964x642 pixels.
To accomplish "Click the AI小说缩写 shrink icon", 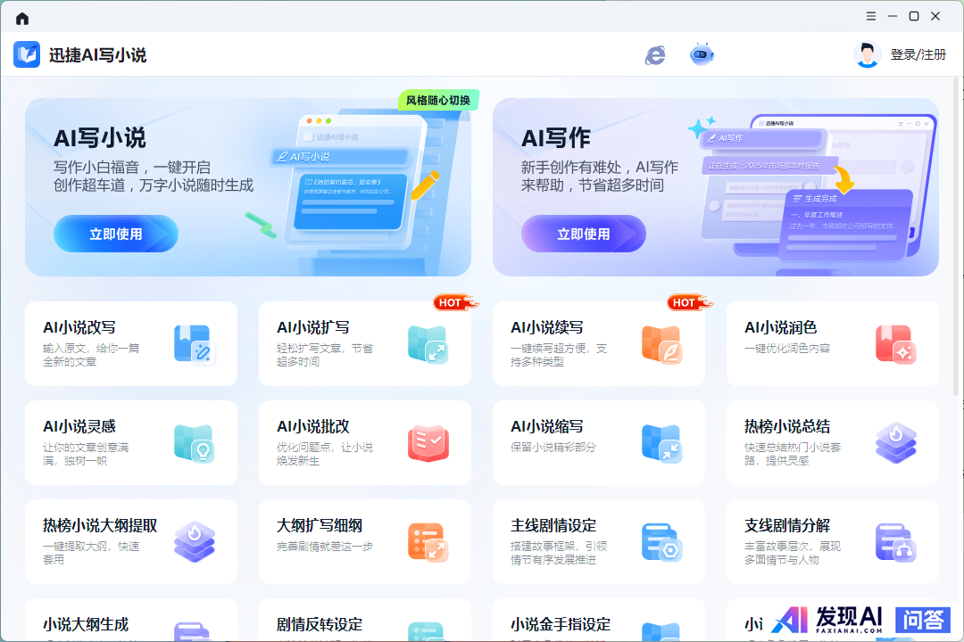I will tap(662, 443).
